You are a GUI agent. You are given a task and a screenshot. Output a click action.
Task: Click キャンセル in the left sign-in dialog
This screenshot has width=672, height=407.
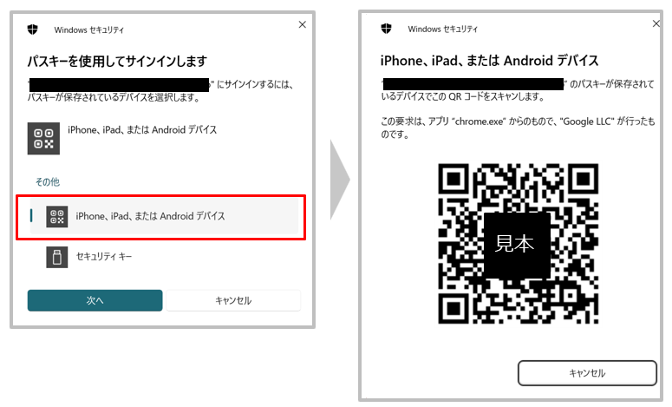[x=233, y=300]
